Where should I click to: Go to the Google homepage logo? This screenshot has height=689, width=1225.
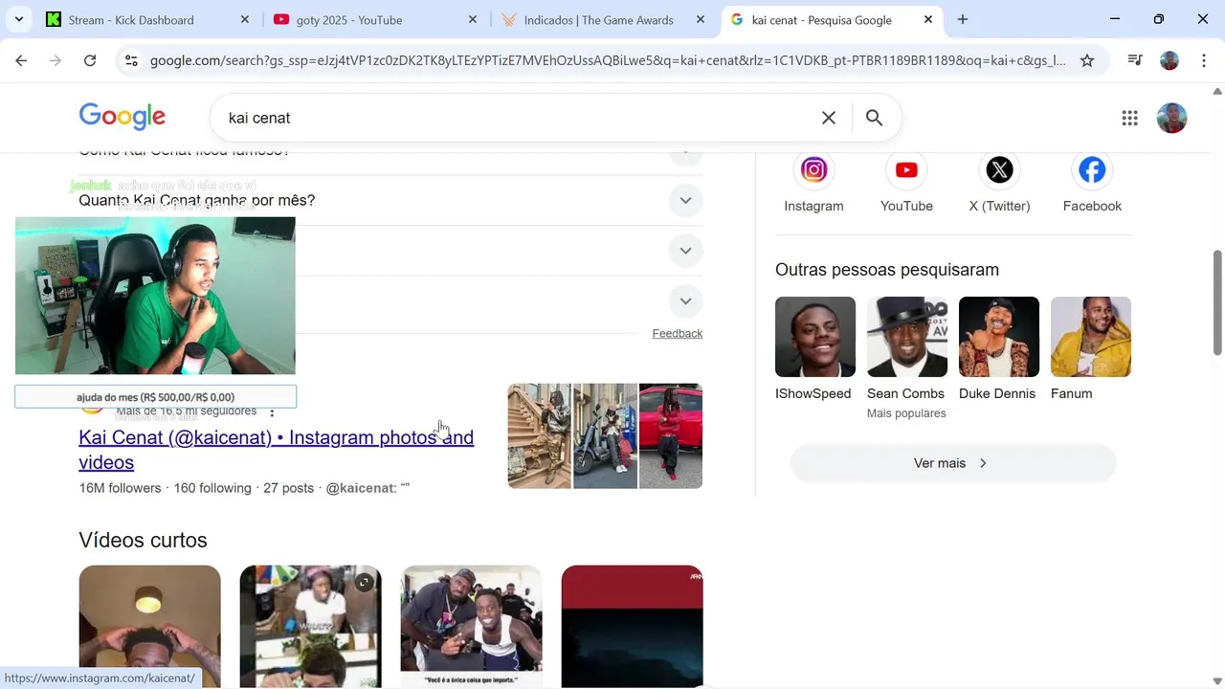[122, 117]
